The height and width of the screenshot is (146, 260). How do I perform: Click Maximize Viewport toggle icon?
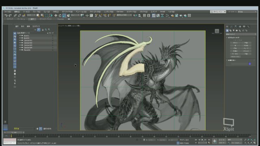tap(255, 143)
